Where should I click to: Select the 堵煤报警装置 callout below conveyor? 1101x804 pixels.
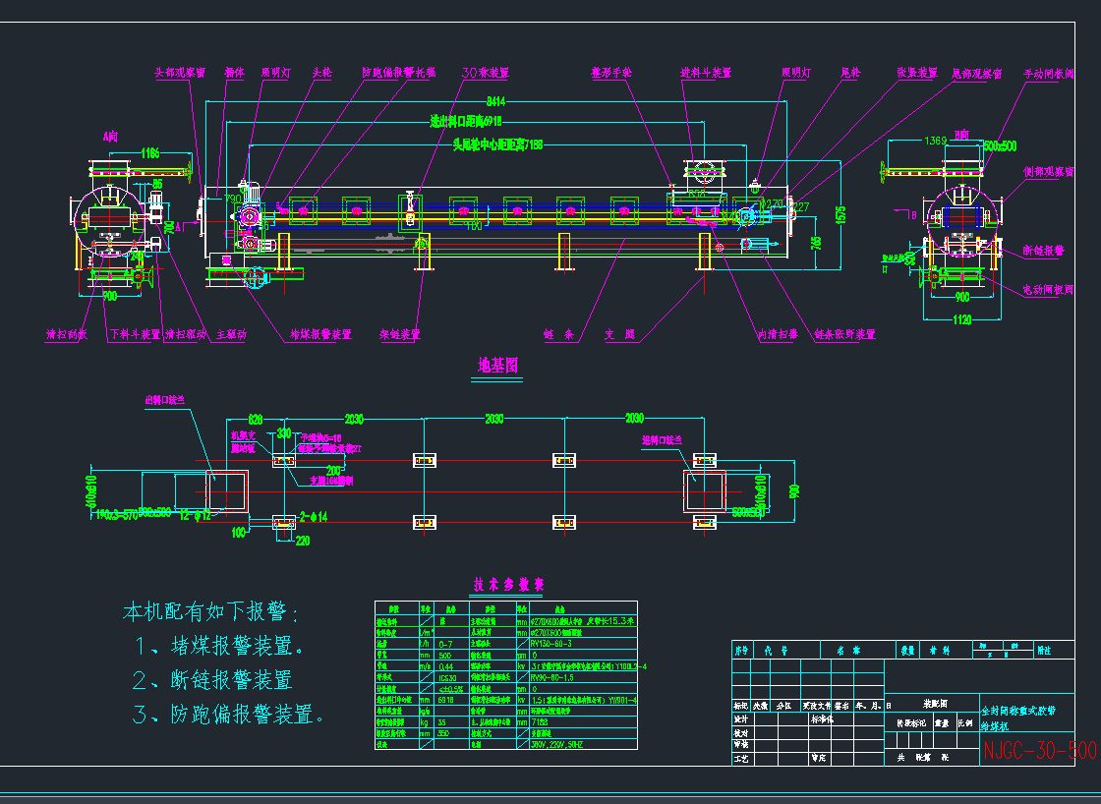(x=320, y=334)
